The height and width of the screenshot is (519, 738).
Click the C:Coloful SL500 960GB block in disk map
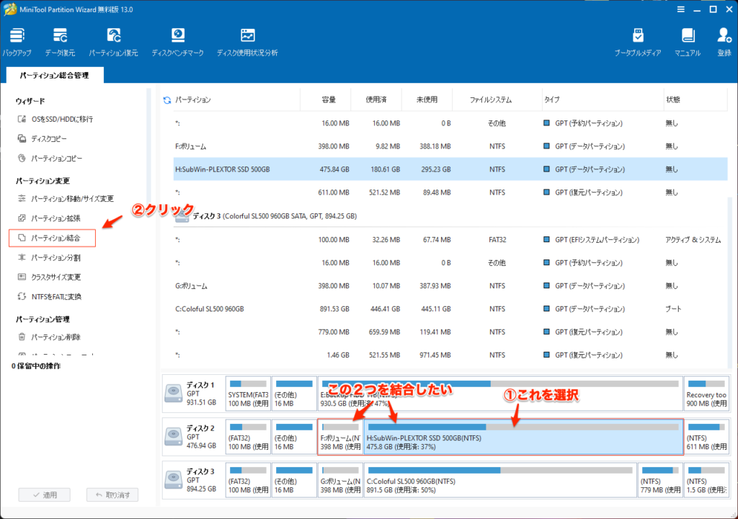498,479
